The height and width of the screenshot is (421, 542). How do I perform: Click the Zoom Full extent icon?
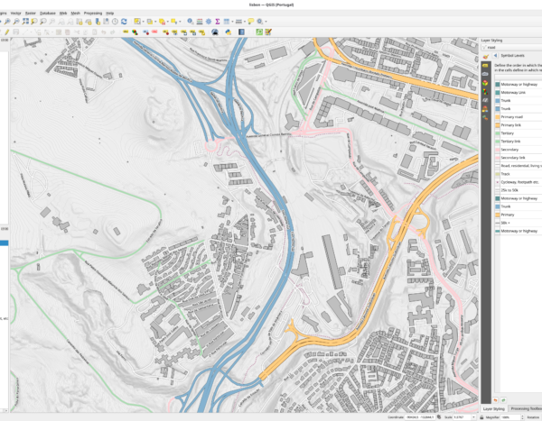coord(25,22)
